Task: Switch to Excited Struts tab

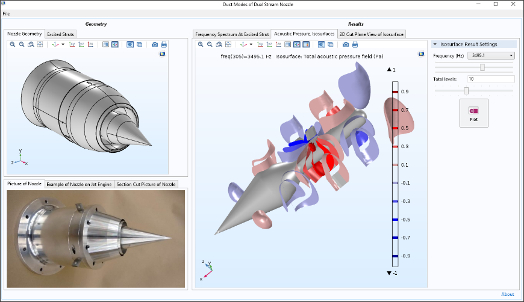Action: coord(60,34)
